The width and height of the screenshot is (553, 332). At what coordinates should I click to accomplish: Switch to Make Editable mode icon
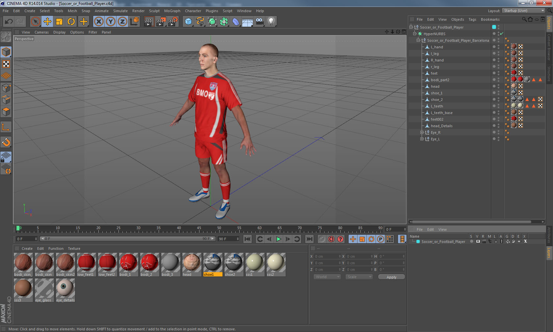[x=6, y=37]
